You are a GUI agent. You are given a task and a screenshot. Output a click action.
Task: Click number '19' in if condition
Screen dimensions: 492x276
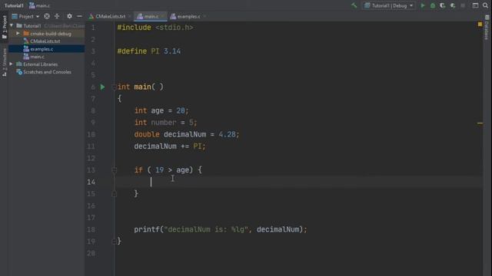[159, 170]
